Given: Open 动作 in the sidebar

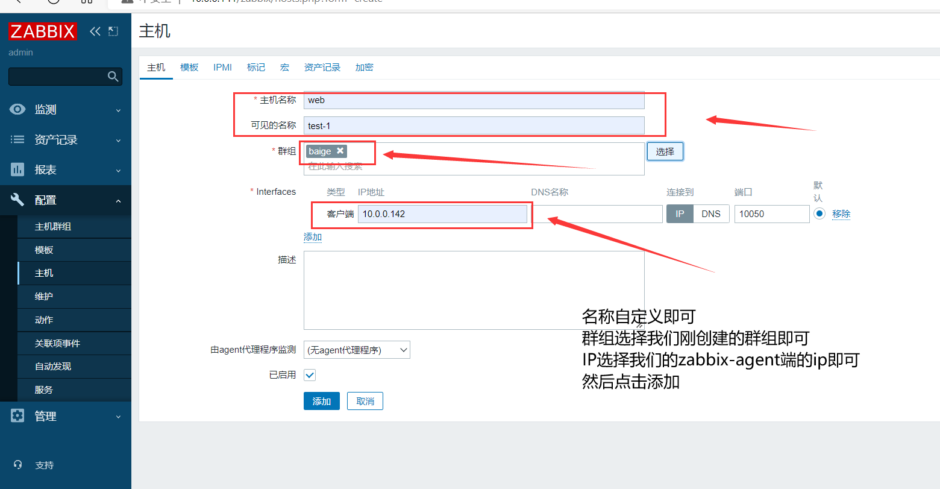Looking at the screenshot, I should click(75, 320).
